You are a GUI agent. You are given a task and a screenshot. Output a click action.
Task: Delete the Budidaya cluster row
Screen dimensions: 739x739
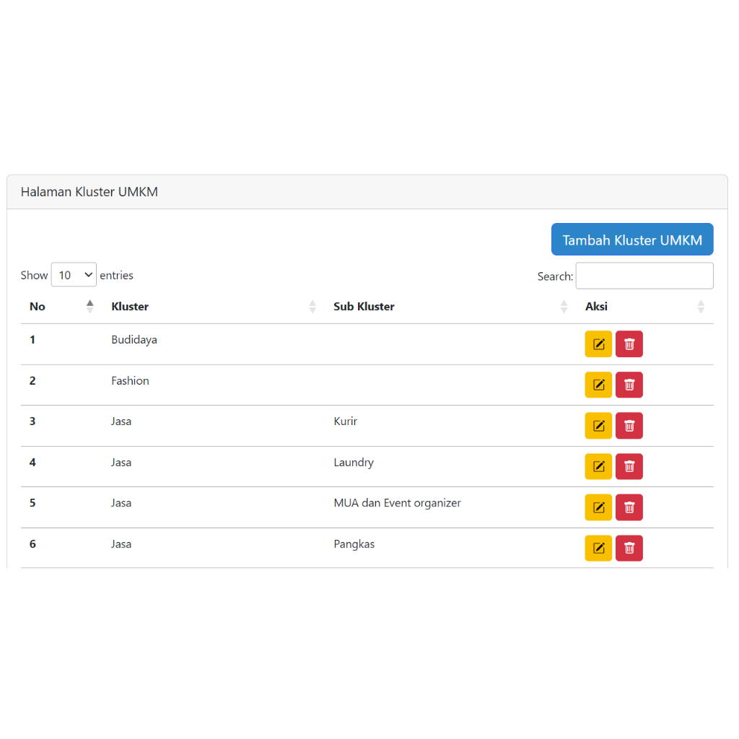coord(629,344)
